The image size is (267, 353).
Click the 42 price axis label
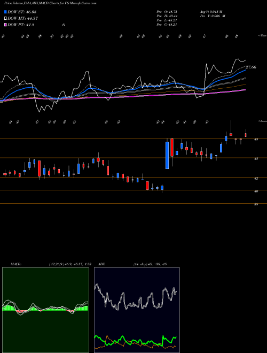(x=256, y=179)
